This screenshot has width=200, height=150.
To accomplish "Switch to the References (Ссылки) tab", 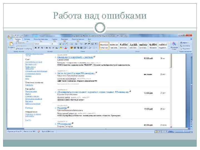I will coord(55,39).
